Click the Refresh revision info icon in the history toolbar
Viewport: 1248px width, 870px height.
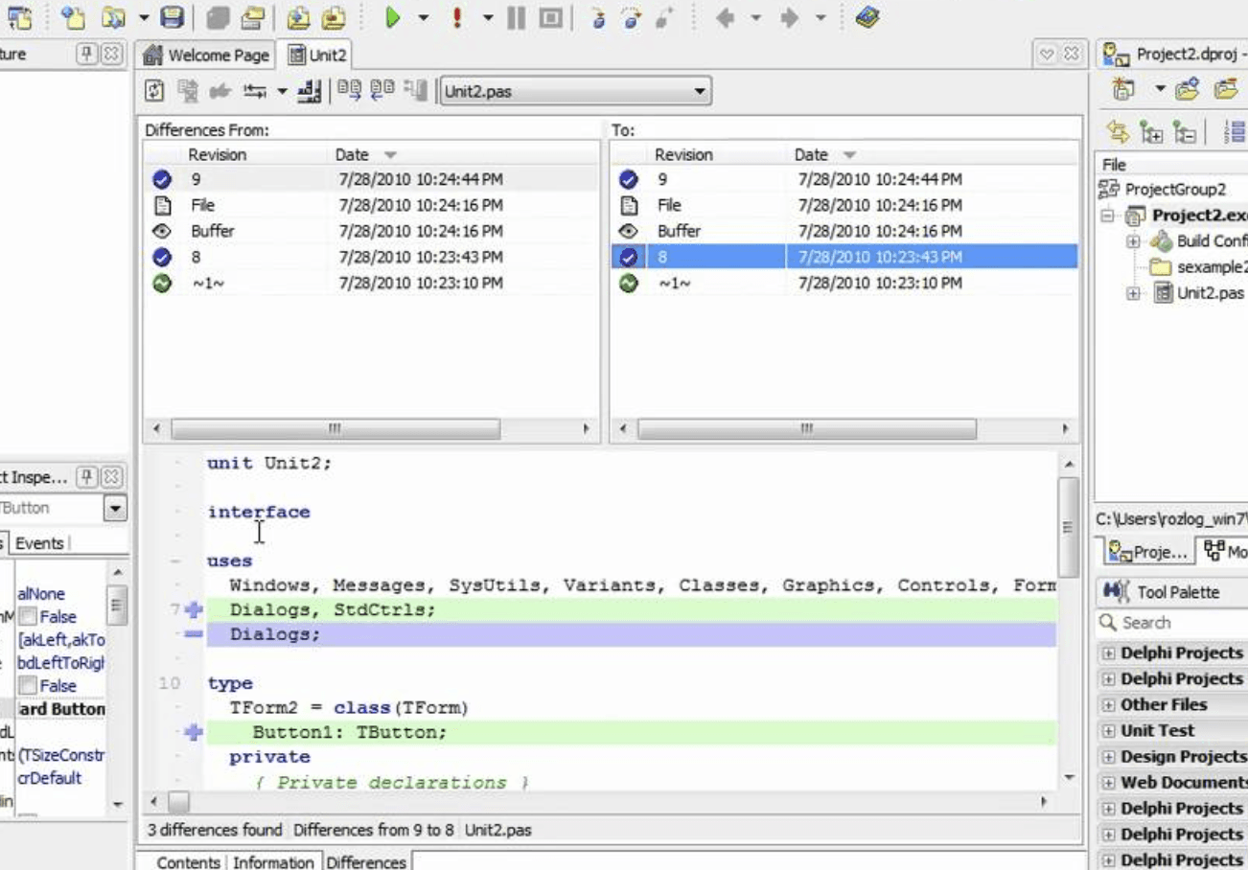(154, 91)
